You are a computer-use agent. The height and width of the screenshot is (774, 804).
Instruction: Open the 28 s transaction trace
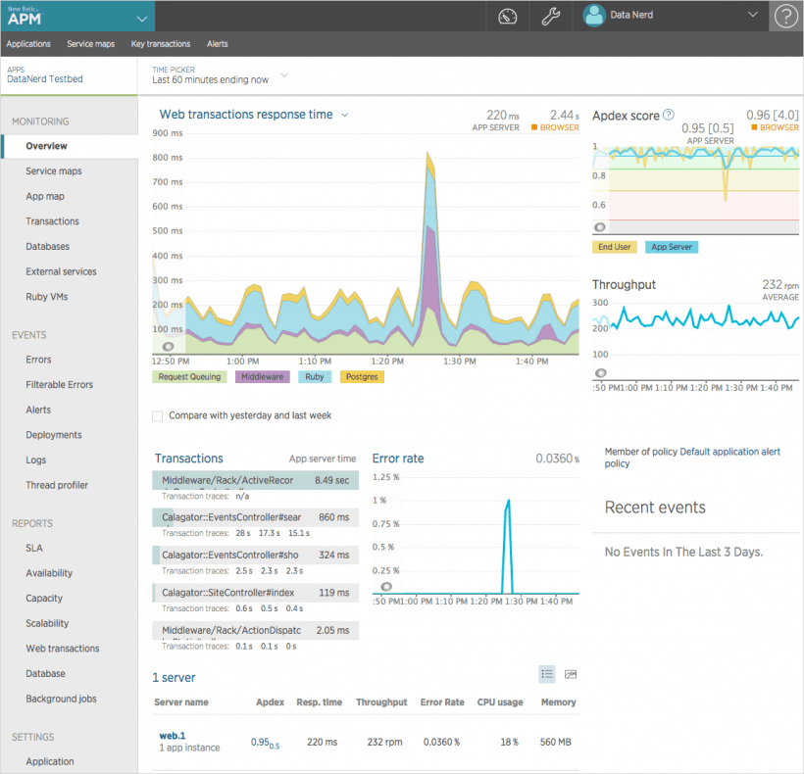(243, 533)
